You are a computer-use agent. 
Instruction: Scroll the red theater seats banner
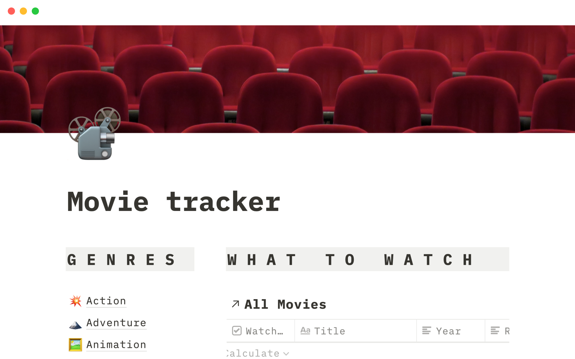pos(287,79)
